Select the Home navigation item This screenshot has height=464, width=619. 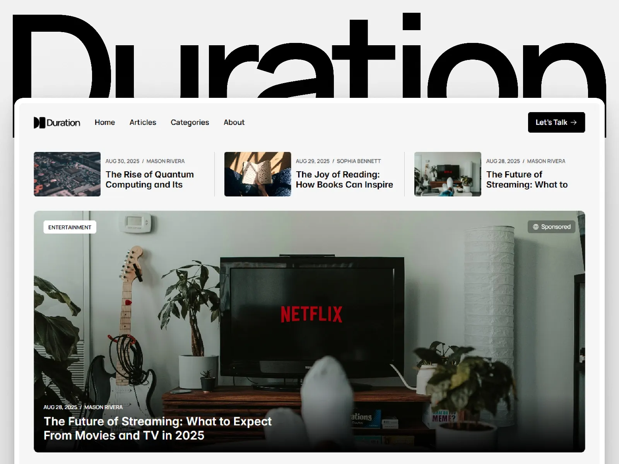point(104,123)
